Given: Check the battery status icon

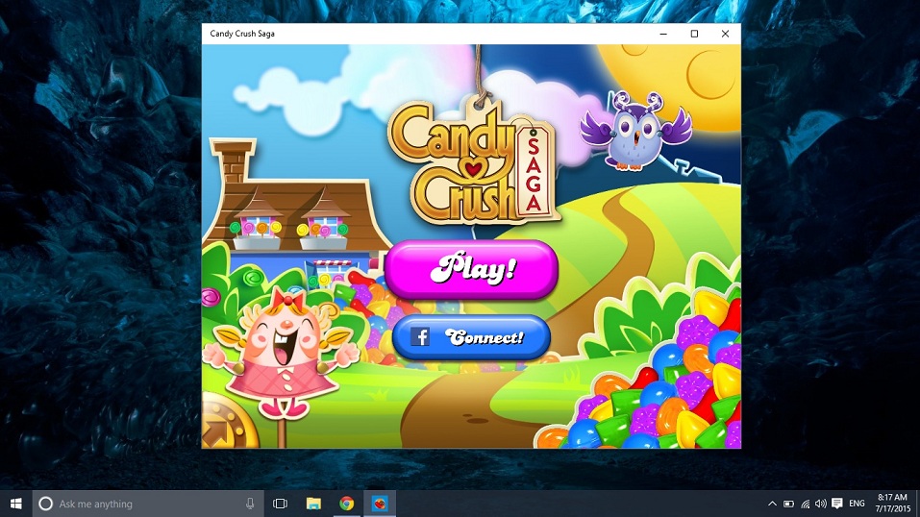Looking at the screenshot, I should 788,504.
